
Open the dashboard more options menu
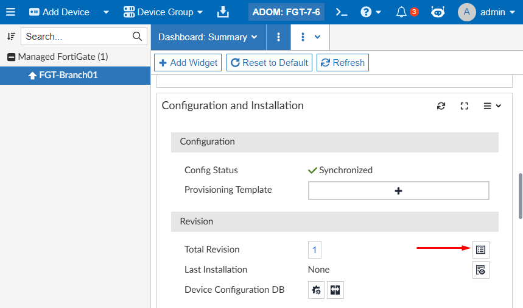click(278, 37)
